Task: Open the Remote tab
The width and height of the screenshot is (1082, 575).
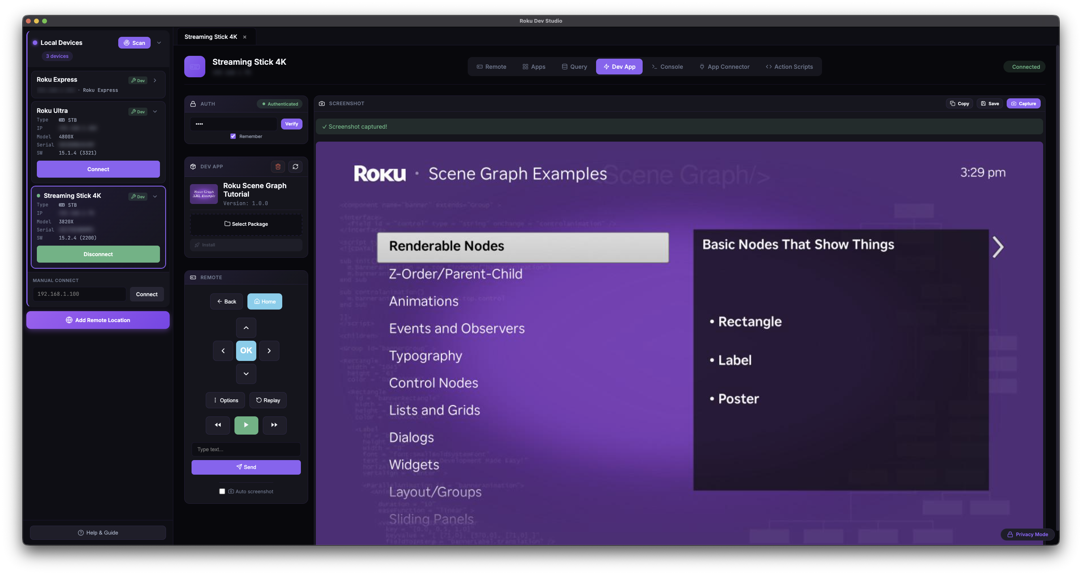Action: 491,67
